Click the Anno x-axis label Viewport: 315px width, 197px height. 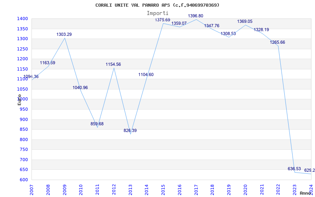[306, 193]
